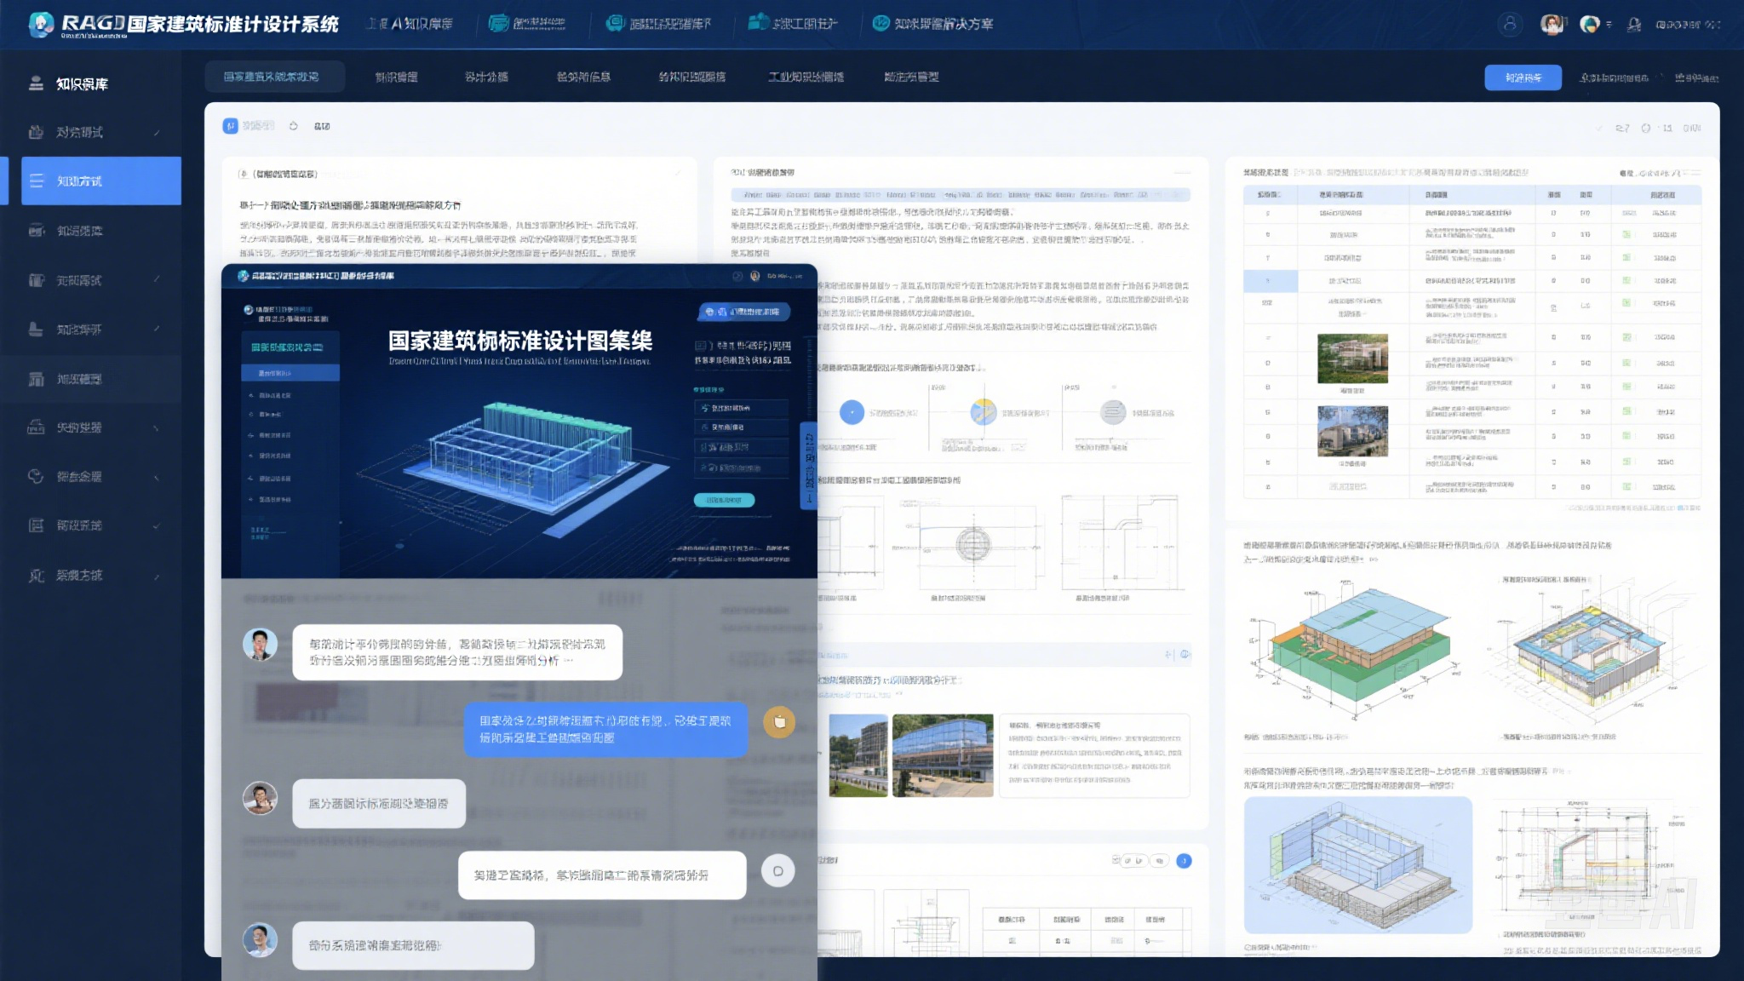The image size is (1744, 981).
Task: Open the first building photo thumbnail in the table
Action: 1352,358
